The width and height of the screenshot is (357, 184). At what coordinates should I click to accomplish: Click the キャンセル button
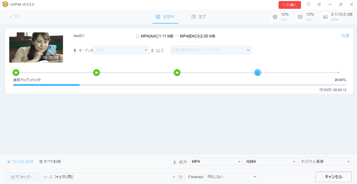[x=333, y=177]
